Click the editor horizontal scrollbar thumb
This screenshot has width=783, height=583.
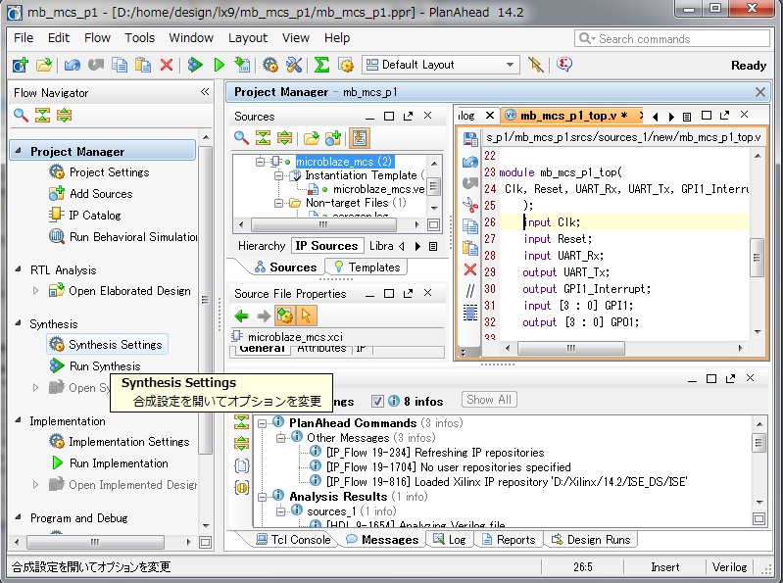(x=571, y=348)
